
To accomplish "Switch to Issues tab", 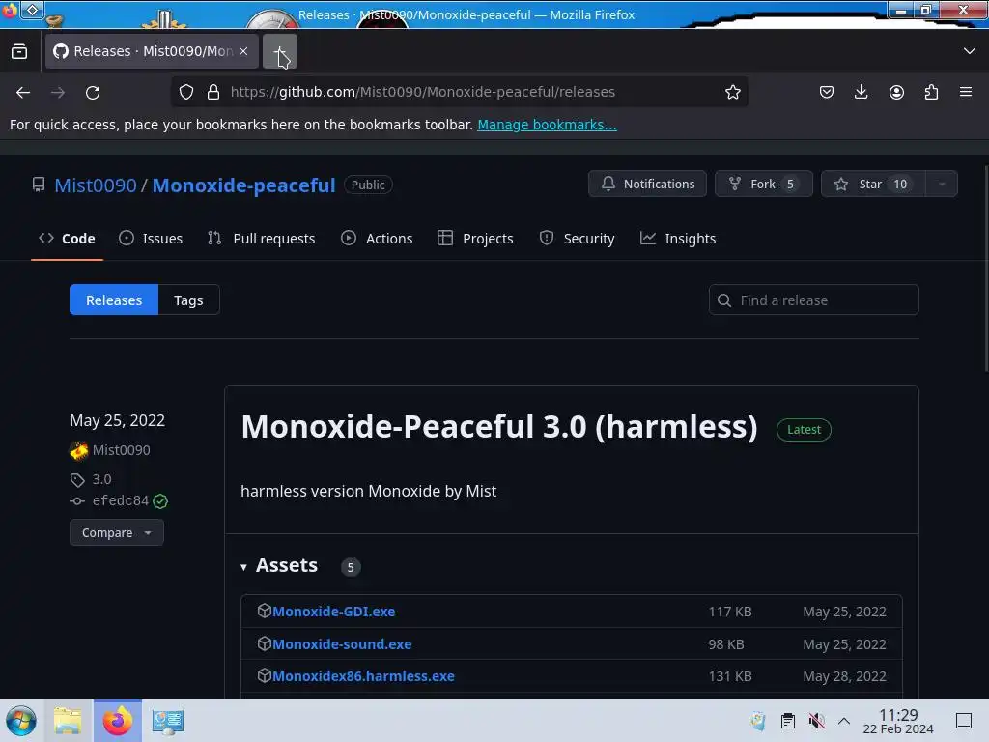I will point(151,239).
